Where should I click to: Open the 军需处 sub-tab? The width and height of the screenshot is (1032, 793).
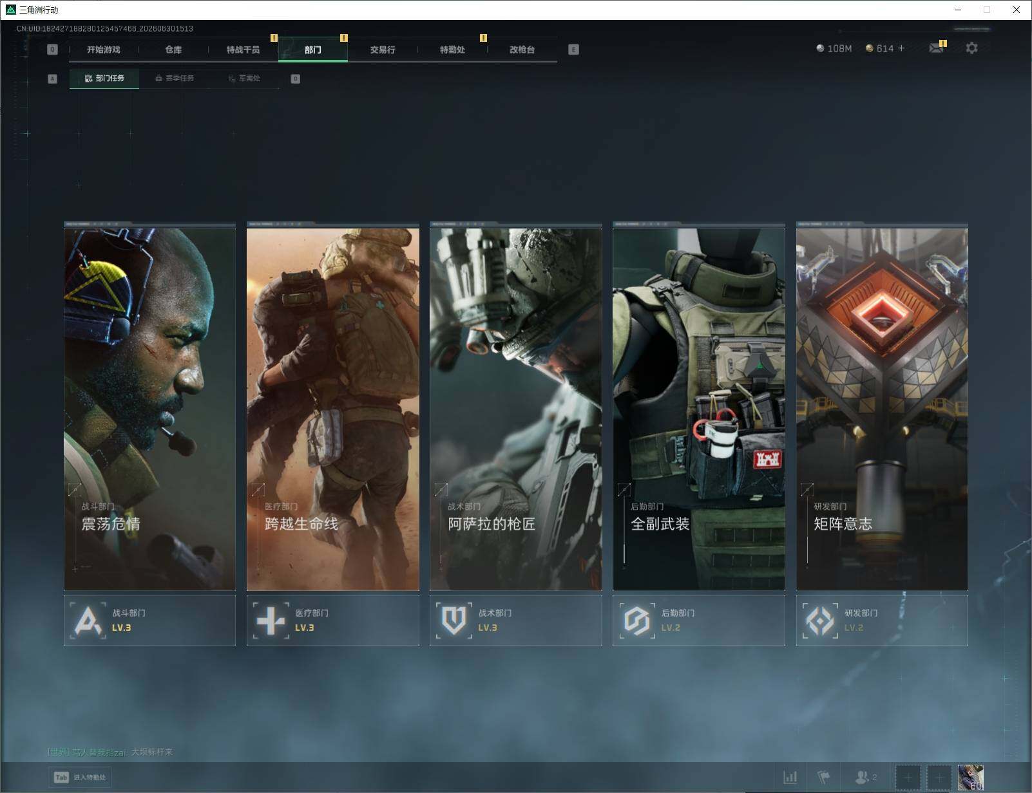(245, 79)
